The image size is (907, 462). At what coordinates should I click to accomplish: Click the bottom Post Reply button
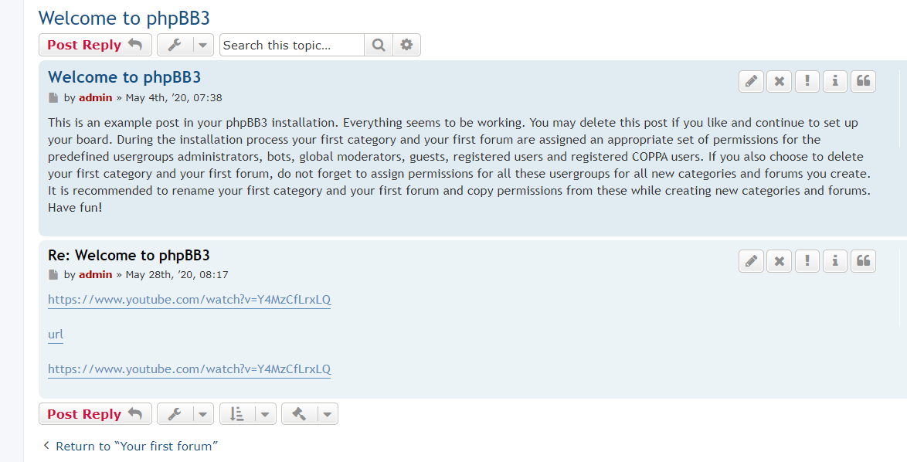pos(96,414)
